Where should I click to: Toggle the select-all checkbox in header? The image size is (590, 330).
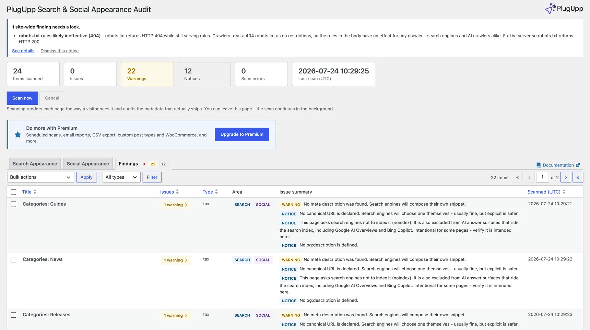coord(13,192)
